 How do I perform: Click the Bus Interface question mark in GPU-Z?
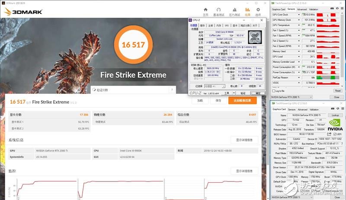(x=342, y=144)
